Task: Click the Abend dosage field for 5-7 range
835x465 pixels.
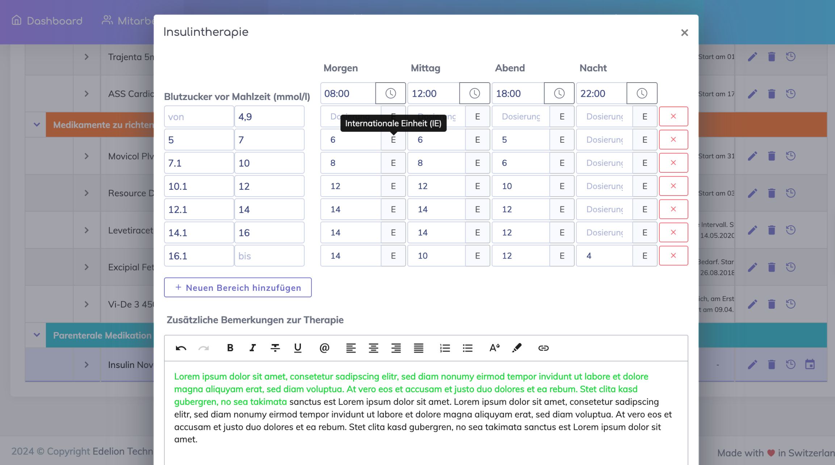Action: pos(520,140)
